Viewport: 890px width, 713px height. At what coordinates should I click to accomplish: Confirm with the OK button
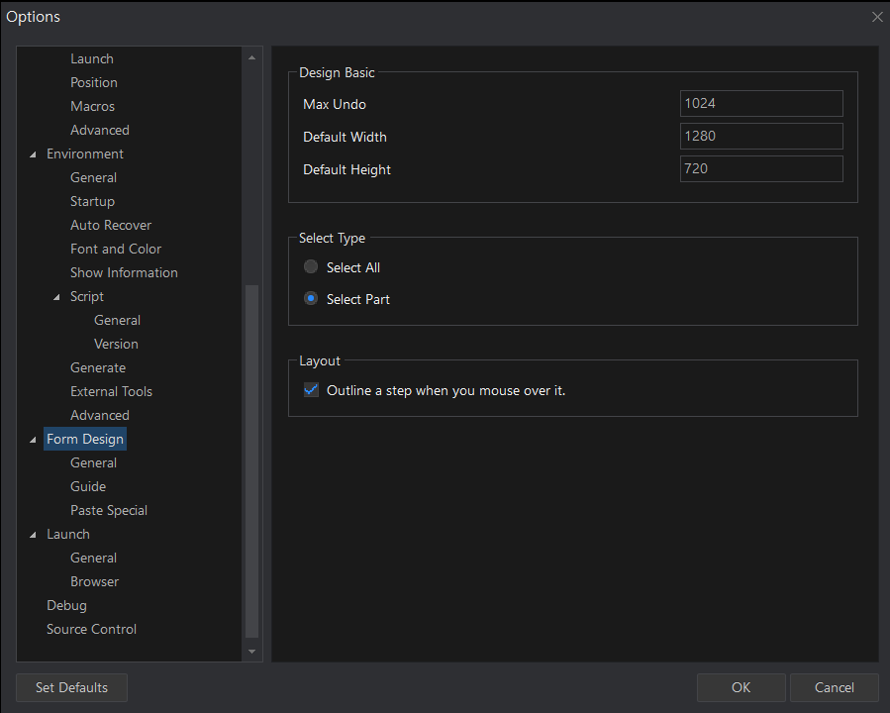point(741,687)
